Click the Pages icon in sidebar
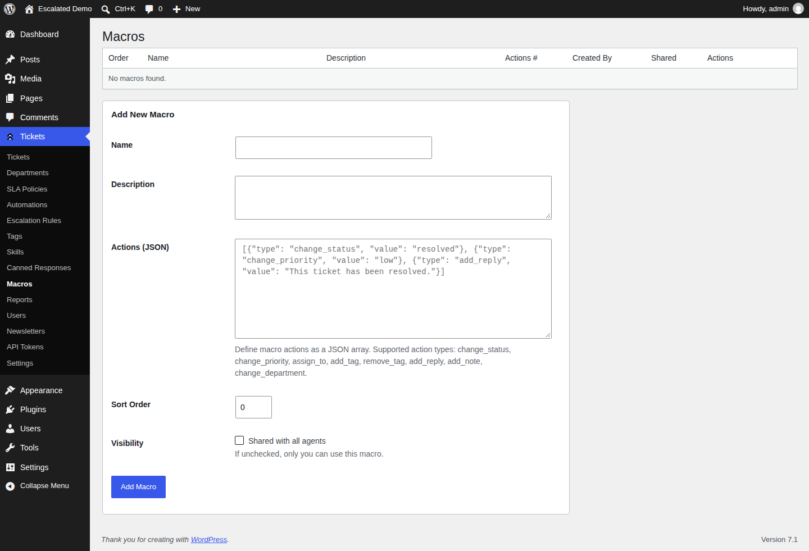 (10, 98)
